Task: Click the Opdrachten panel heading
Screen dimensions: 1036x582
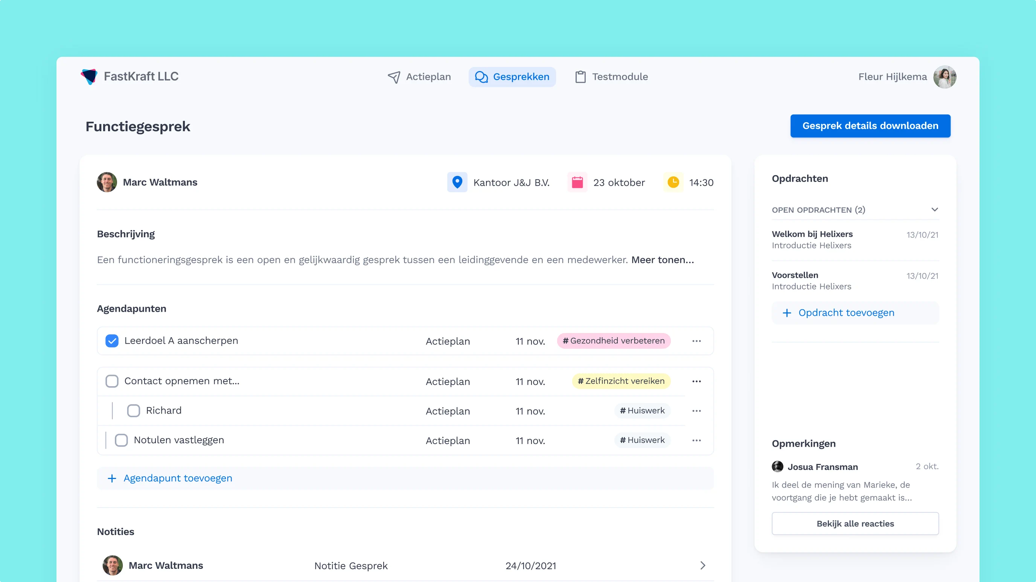Action: (800, 179)
